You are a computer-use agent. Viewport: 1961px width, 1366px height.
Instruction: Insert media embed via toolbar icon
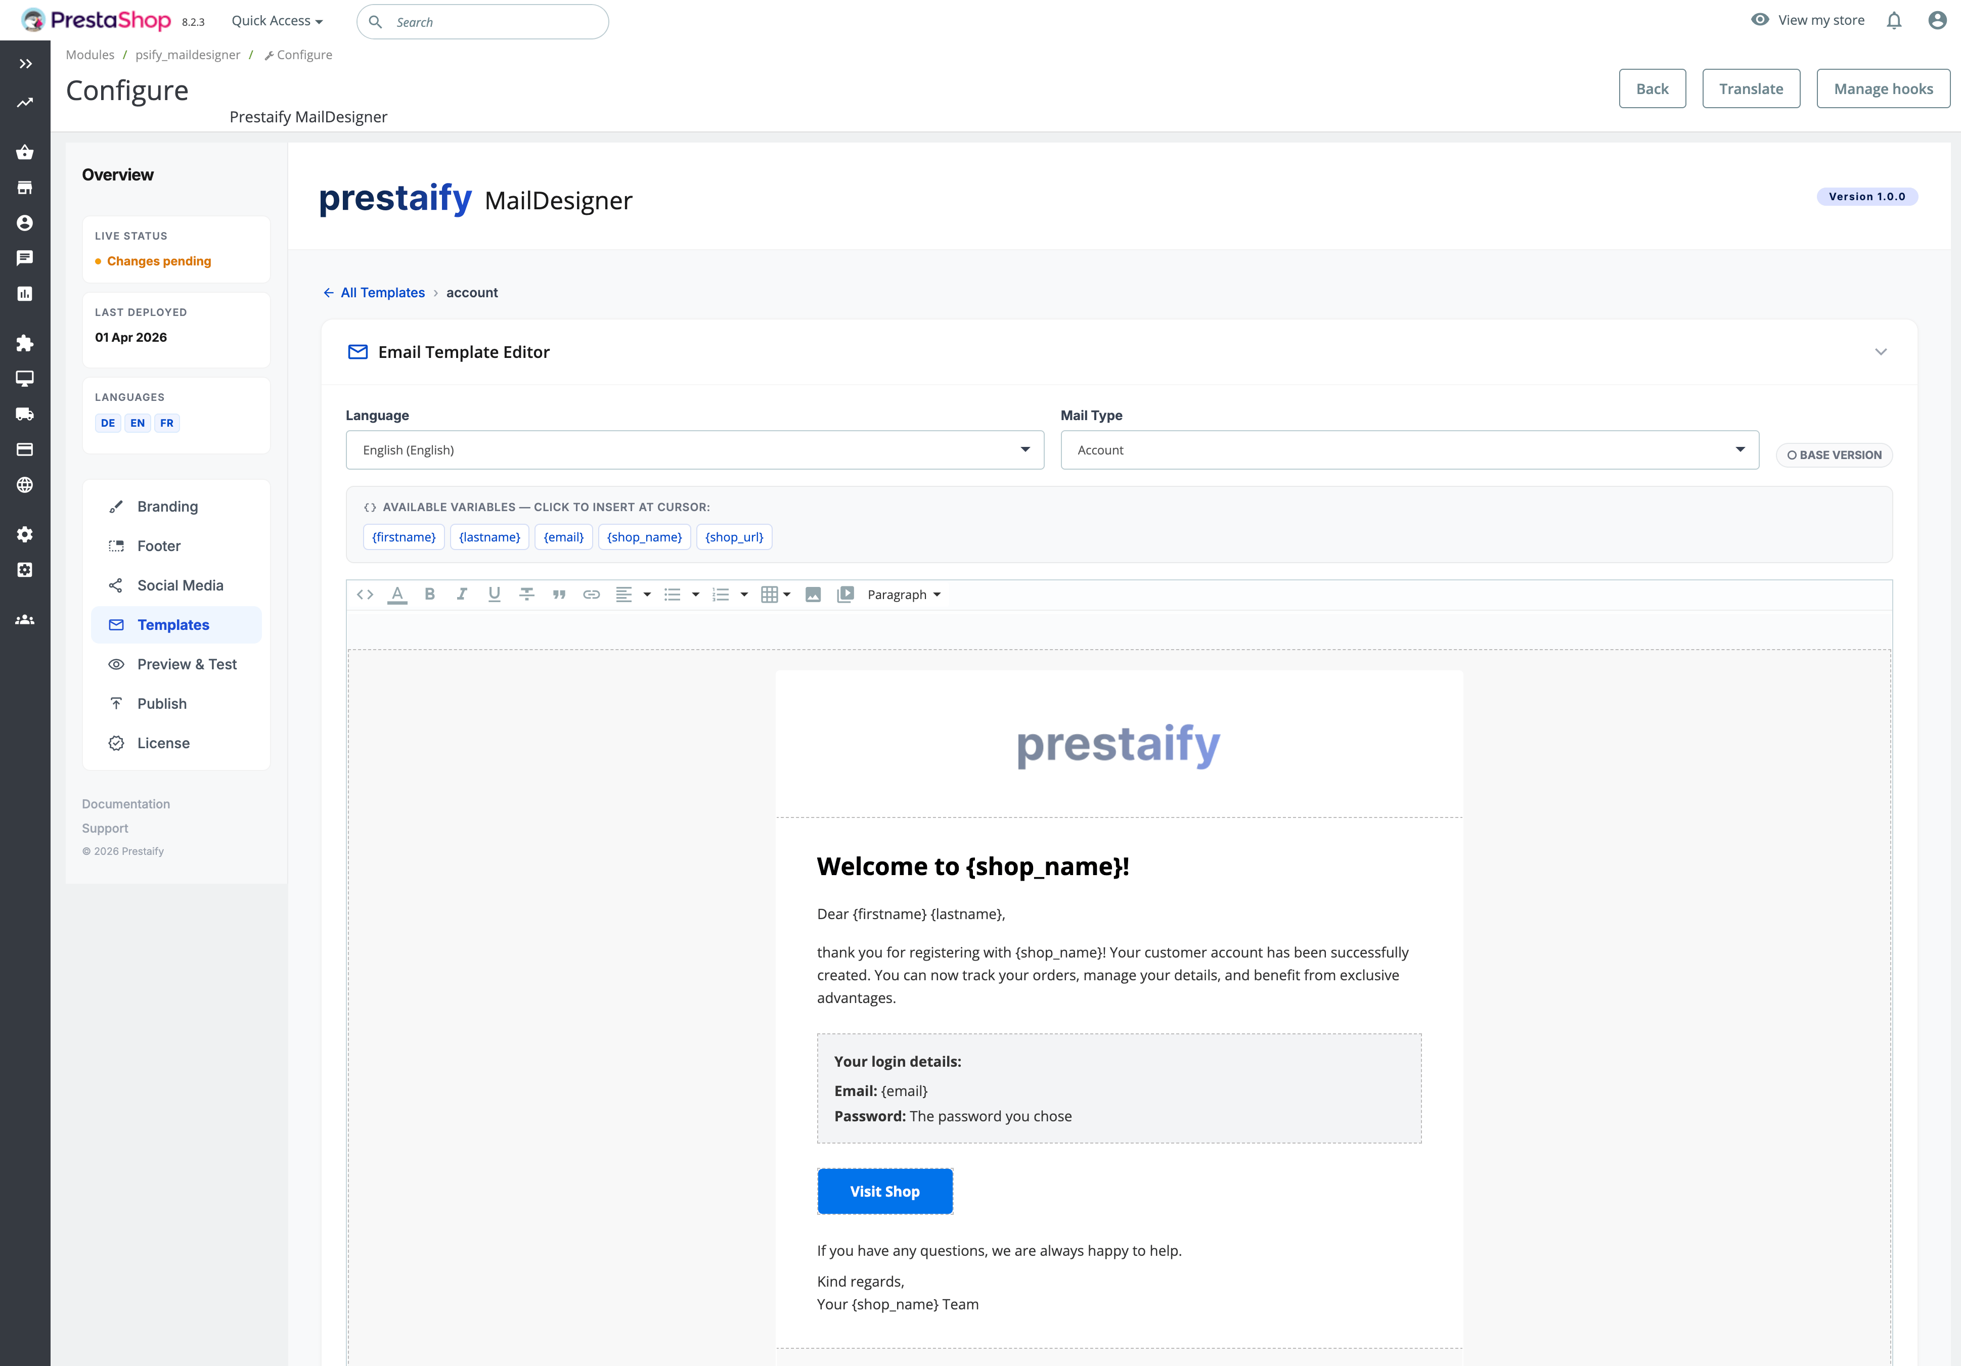(x=845, y=595)
